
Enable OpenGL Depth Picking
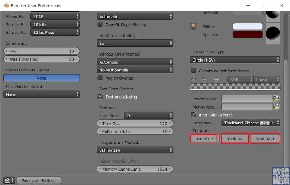point(100,24)
